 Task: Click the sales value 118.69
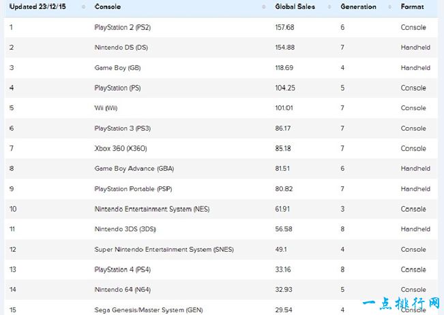click(284, 68)
